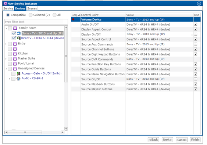Click the Finish button

[195, 139]
